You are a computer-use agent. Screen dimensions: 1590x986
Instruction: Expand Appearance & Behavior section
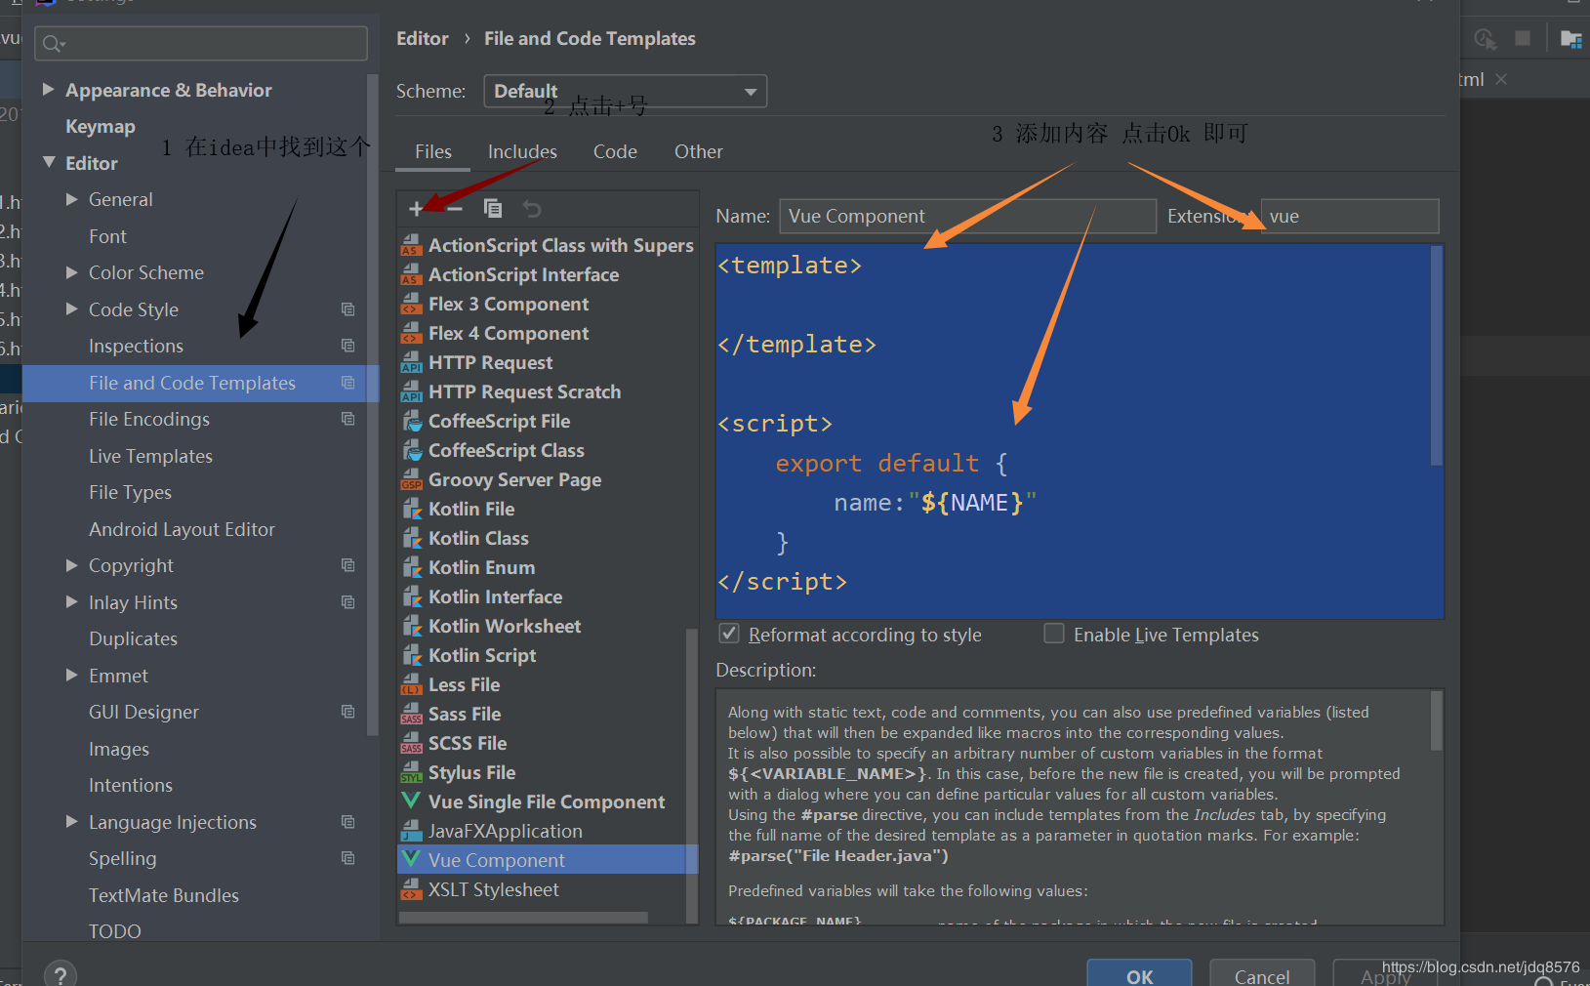(x=48, y=89)
